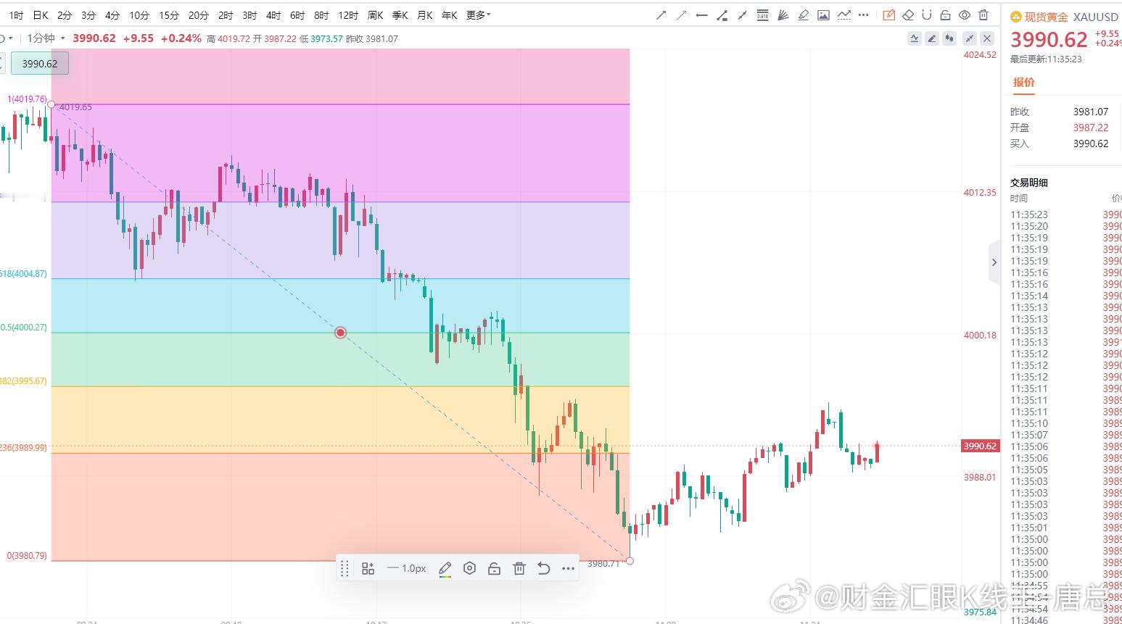
Task: Choose the horizontal line drawing tool
Action: coord(701,15)
